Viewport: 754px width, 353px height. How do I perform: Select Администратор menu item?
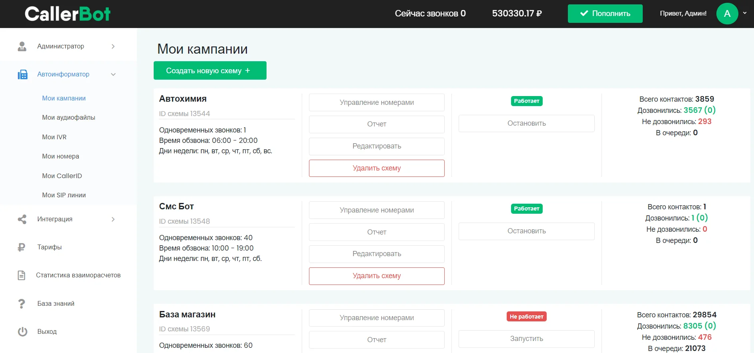[61, 46]
